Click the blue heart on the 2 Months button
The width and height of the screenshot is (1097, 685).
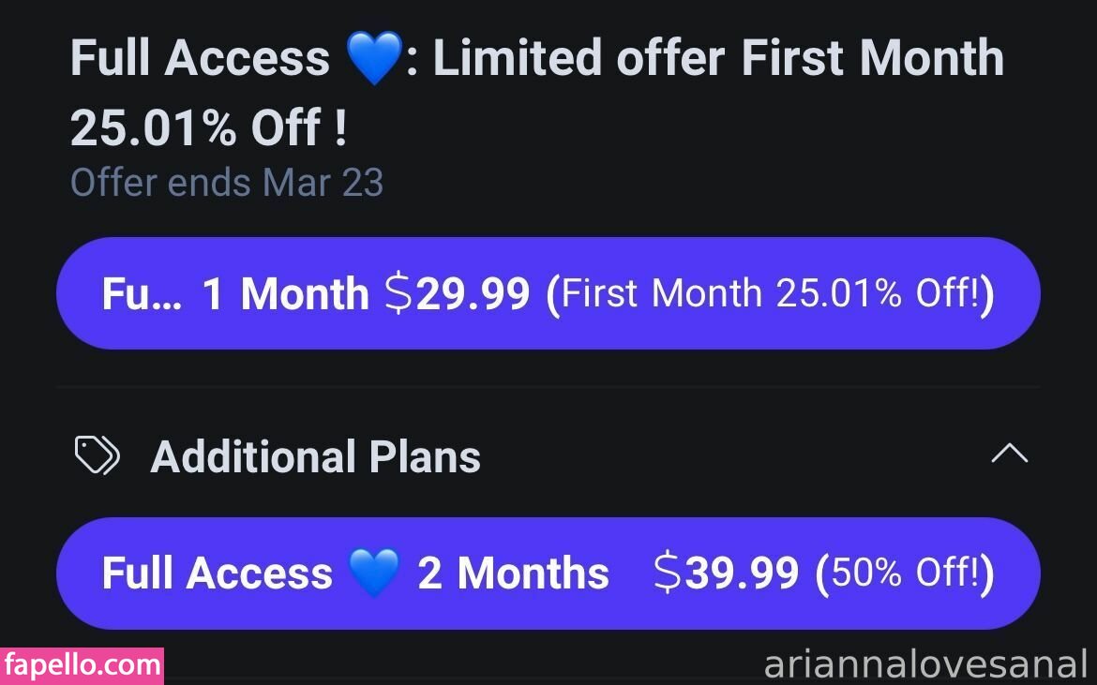click(x=374, y=573)
